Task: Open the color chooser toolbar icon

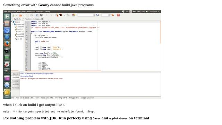Action: (x=74, y=15)
